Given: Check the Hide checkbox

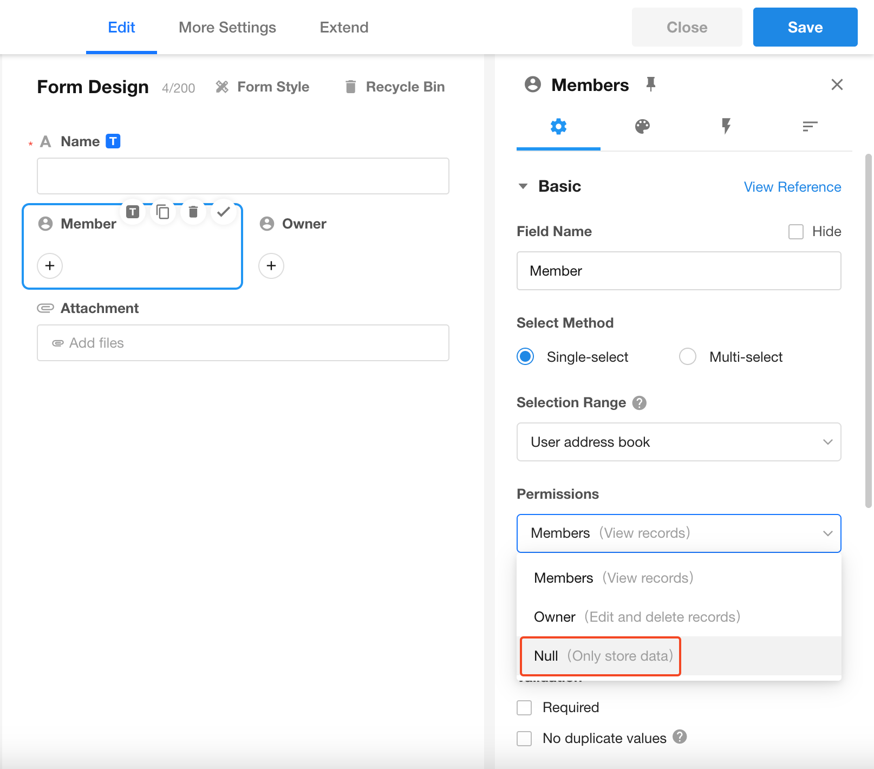Looking at the screenshot, I should tap(795, 232).
